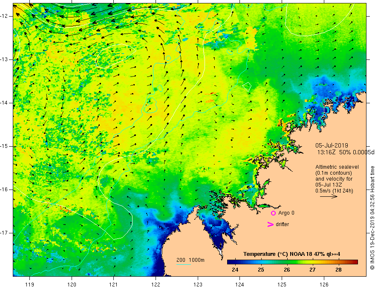Click the latitude axis label '-15'
The width and height of the screenshot is (375, 289).
pos(4,146)
